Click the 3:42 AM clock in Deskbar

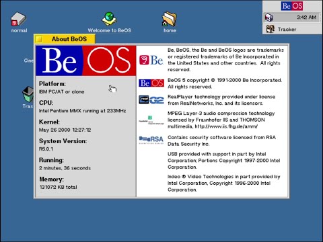pyautogui.click(x=306, y=17)
